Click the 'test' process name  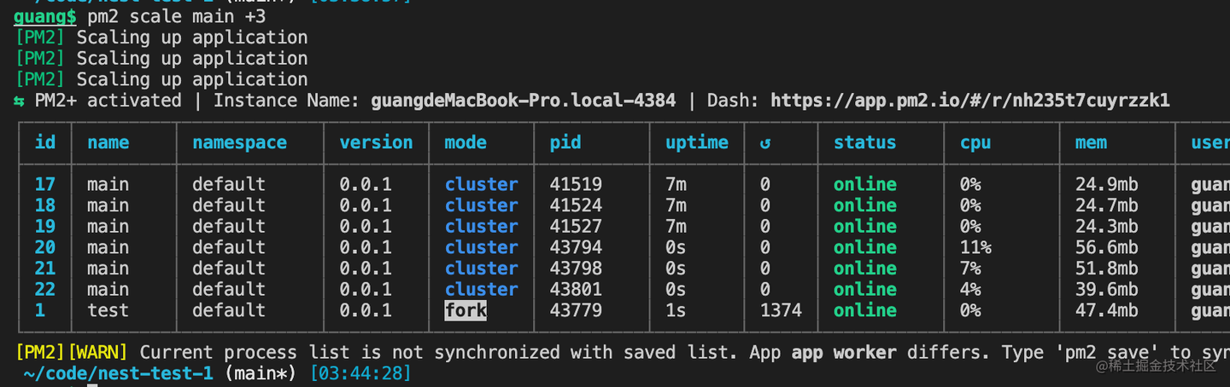(x=108, y=310)
